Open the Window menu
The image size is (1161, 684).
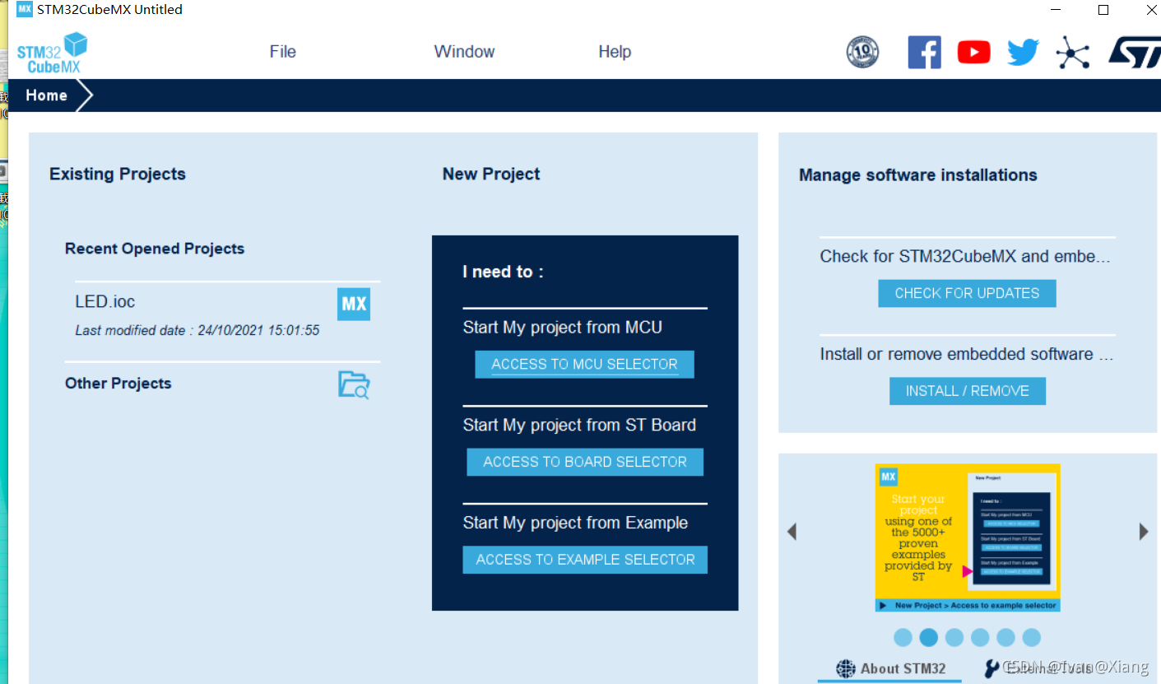coord(464,51)
